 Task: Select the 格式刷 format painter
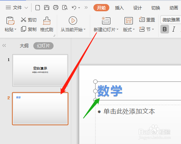[x=47, y=24]
